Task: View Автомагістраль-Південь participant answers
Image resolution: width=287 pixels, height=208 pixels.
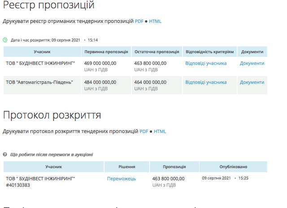Action: (206, 82)
